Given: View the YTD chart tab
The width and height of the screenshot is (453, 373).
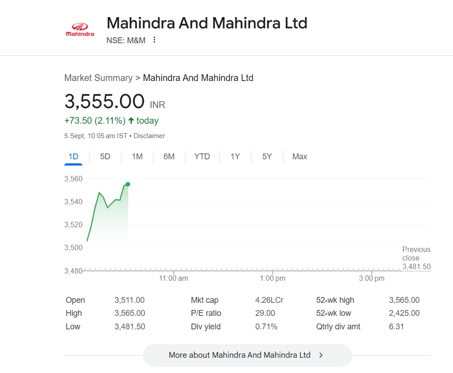Looking at the screenshot, I should [202, 157].
